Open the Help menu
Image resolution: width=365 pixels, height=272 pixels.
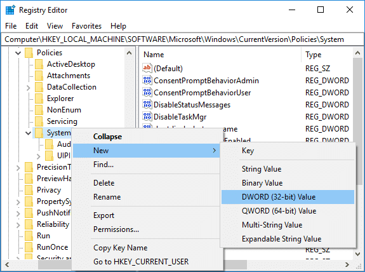click(x=118, y=26)
